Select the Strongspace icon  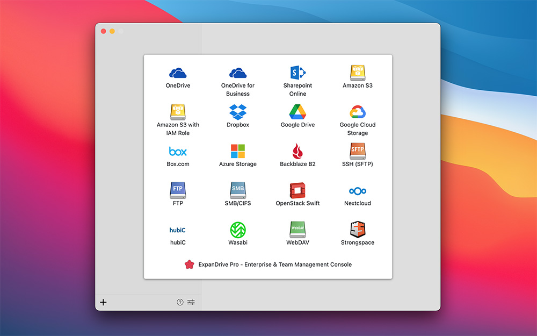click(358, 230)
